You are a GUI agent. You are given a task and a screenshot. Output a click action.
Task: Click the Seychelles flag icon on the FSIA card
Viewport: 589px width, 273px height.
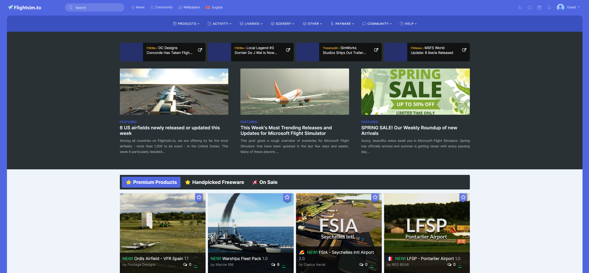tap(302, 252)
